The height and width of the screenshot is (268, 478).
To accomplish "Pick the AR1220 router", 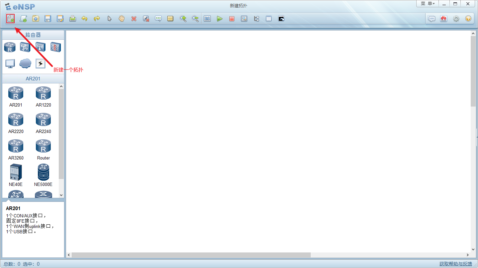I will coord(43,96).
